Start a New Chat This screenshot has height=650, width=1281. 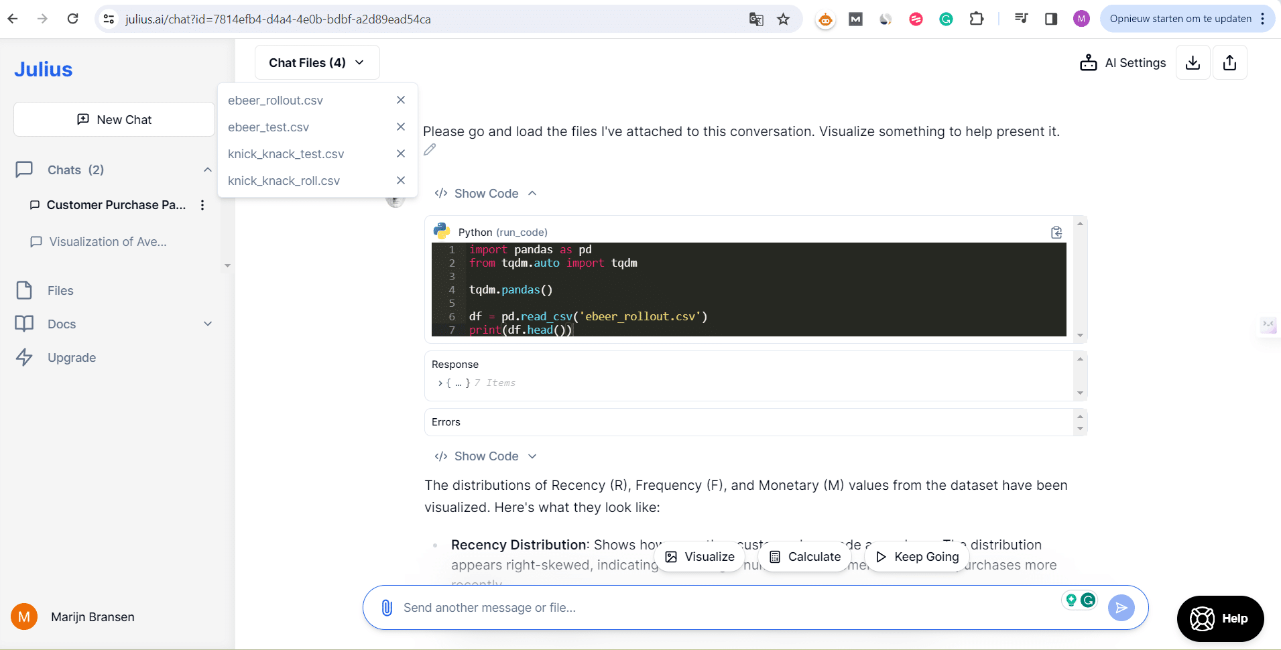pyautogui.click(x=114, y=120)
